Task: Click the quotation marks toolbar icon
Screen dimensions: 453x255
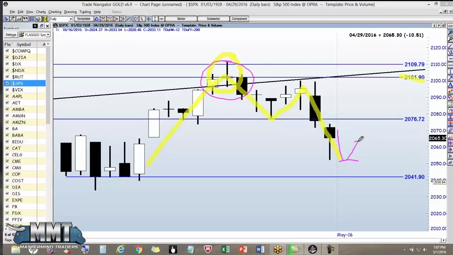Action: point(25,19)
